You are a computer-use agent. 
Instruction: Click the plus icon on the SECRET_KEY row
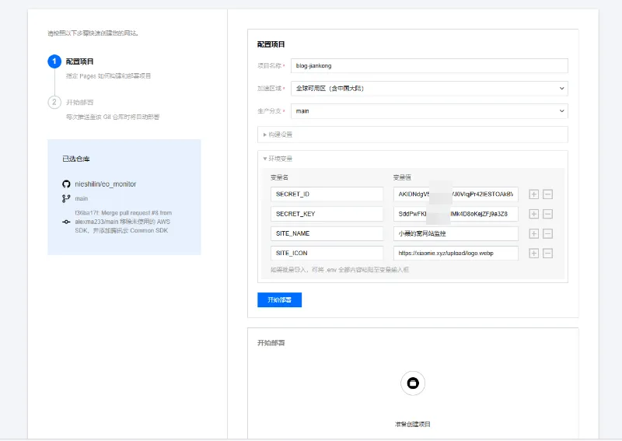click(x=533, y=214)
